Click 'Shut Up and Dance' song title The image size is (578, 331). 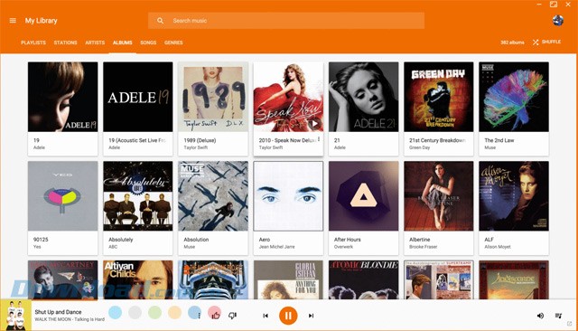(x=58, y=312)
